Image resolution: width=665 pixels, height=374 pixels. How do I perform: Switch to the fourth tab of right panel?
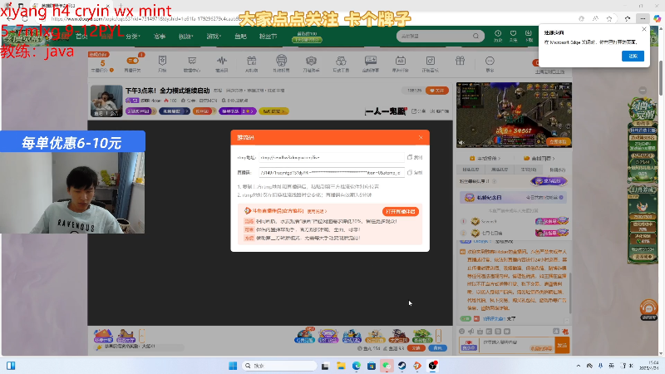(x=557, y=170)
